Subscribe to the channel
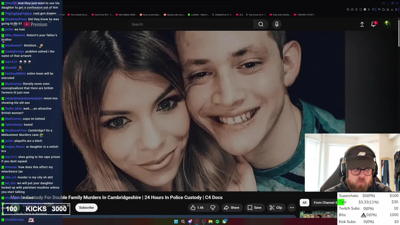This screenshot has width=400, height=225. tap(86, 207)
